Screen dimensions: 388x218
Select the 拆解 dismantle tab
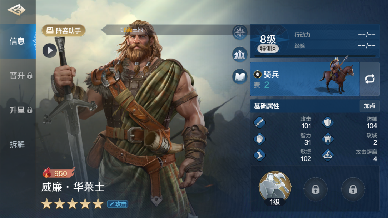(18, 145)
